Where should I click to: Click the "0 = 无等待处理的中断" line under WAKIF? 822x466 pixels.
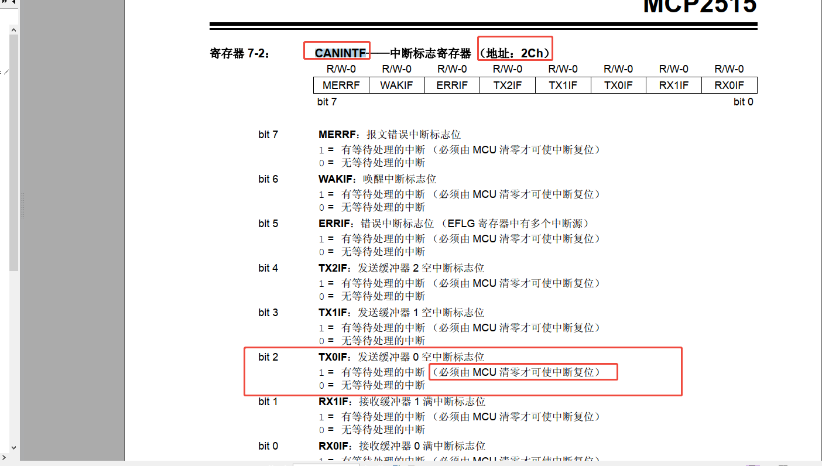coord(372,207)
